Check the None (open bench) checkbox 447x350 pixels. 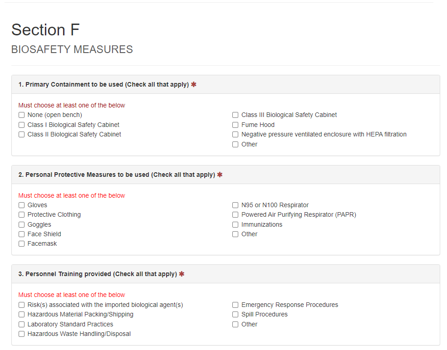(x=21, y=115)
